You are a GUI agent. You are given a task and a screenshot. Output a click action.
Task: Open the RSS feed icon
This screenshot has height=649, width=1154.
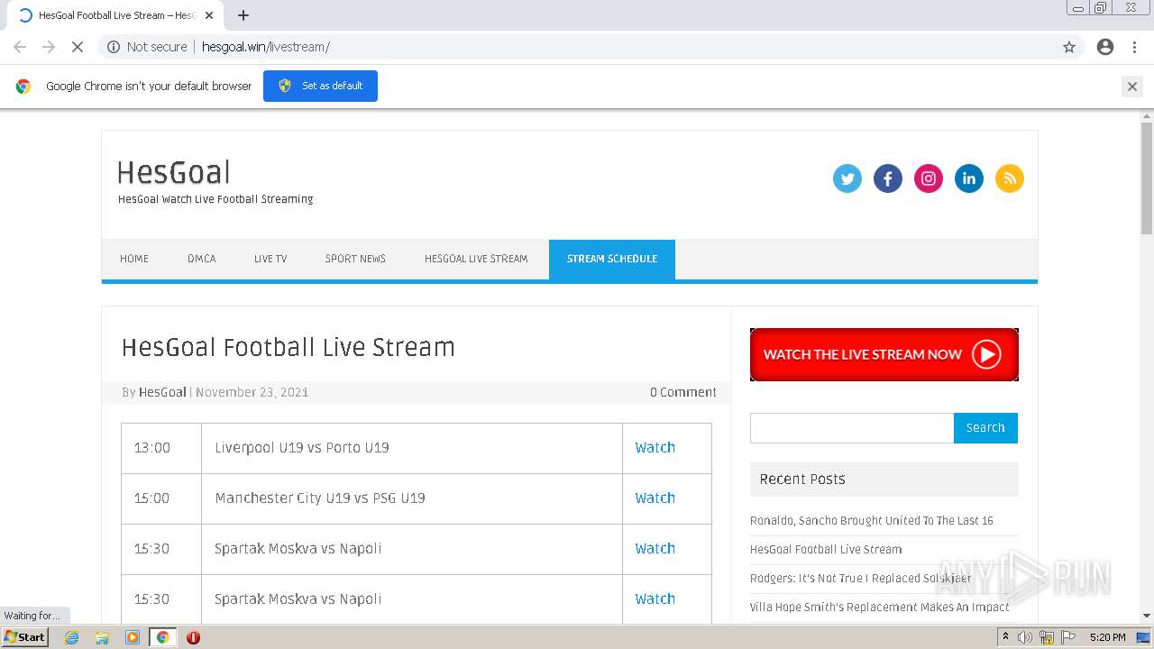1010,178
